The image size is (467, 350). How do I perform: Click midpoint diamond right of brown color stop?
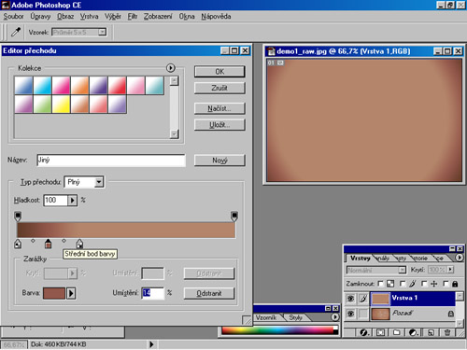(64, 241)
